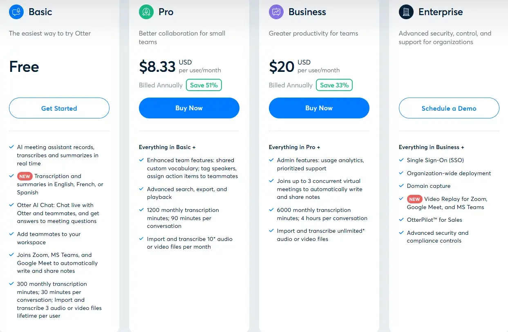Click the Save 51% badge under Pro

[x=204, y=85]
